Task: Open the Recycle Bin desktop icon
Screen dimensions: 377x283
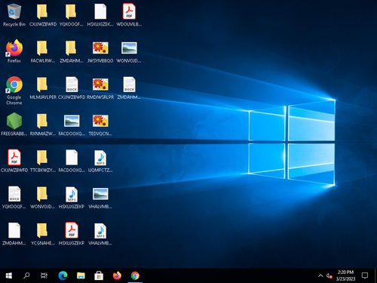Action: 14,15
